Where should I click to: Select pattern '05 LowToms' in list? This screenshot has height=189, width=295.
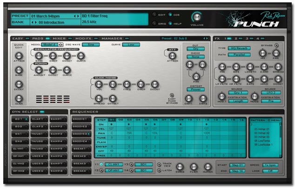pyautogui.click(x=262, y=141)
